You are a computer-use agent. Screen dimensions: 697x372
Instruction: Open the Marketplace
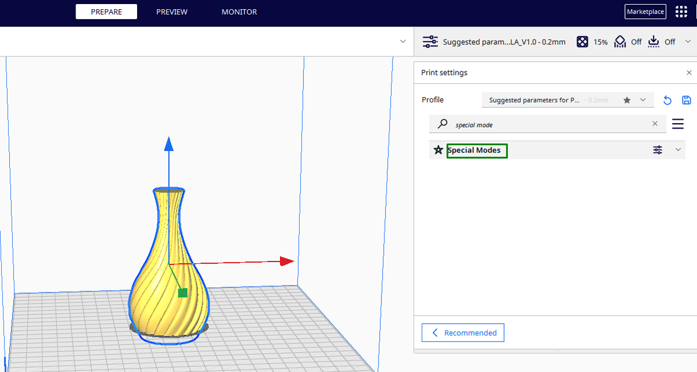pos(645,11)
